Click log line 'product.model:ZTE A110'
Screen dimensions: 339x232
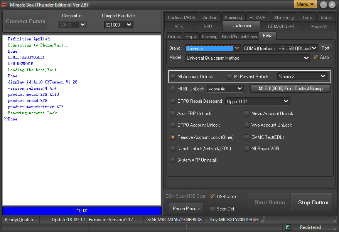click(33, 94)
